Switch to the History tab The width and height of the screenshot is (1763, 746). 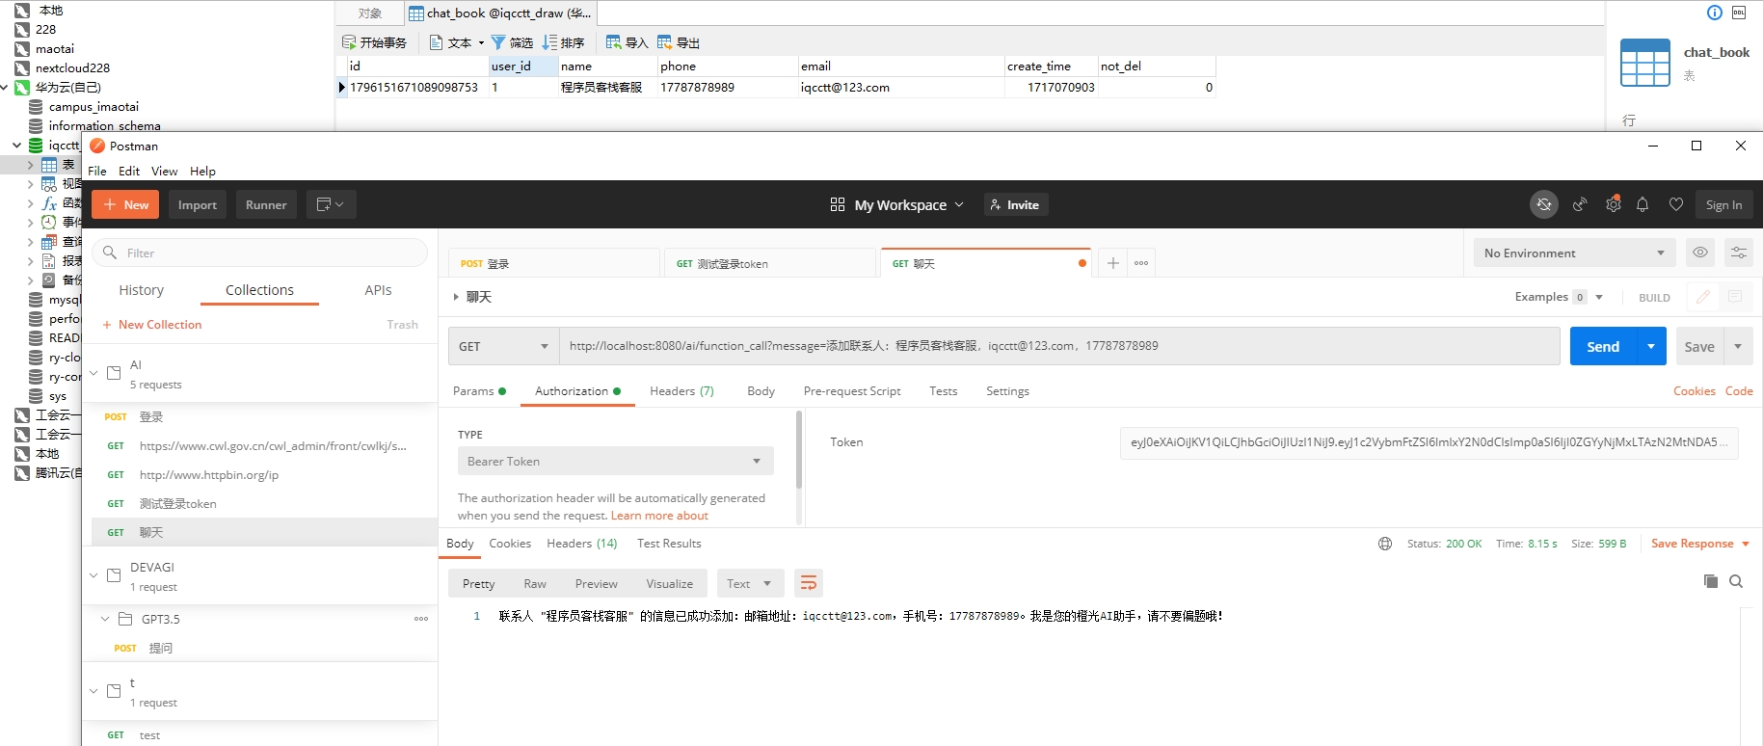(142, 290)
